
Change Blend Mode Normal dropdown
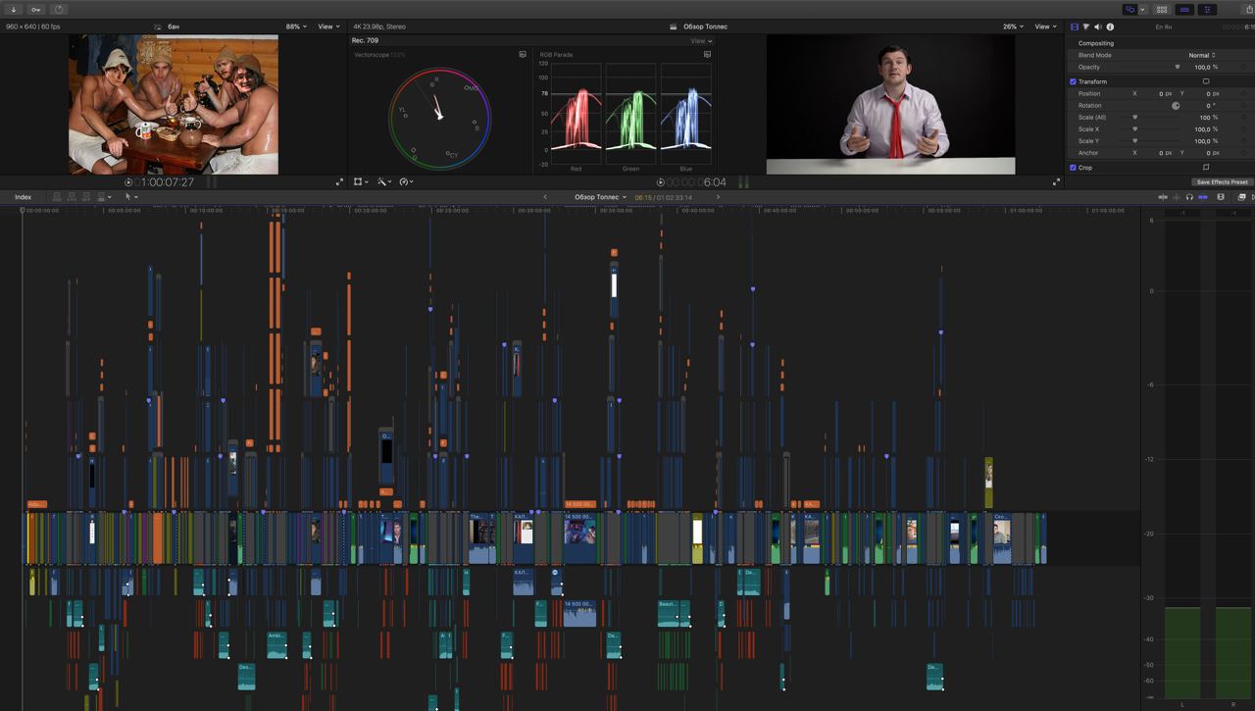(1202, 55)
